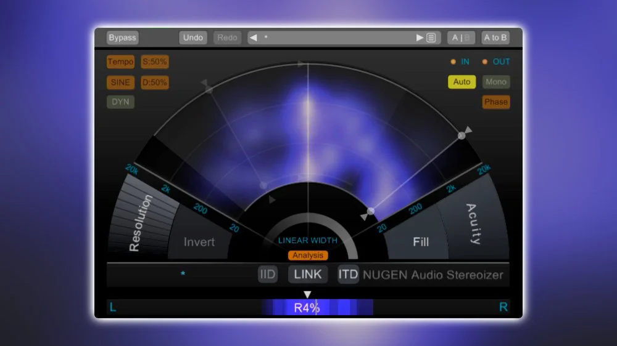This screenshot has width=617, height=346.
Task: Enable the Mono output button
Action: pyautogui.click(x=496, y=82)
